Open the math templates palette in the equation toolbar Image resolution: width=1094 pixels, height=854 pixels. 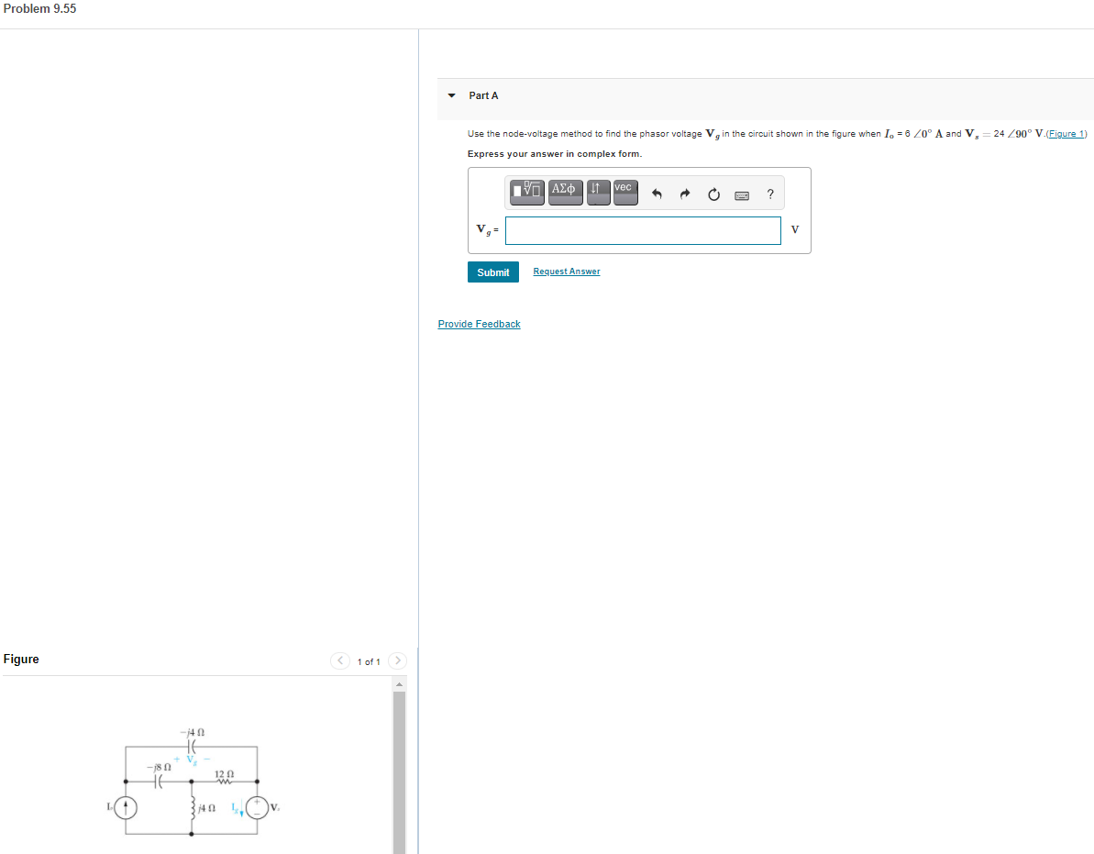pyautogui.click(x=526, y=193)
